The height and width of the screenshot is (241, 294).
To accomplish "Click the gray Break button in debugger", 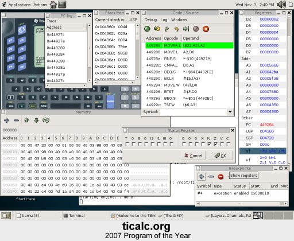I will coord(196,29).
